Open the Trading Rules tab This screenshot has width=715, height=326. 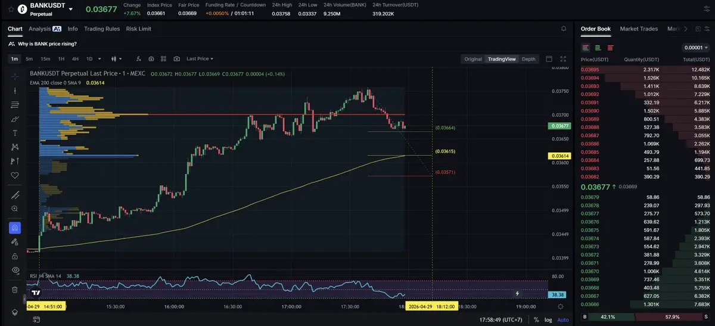point(102,29)
